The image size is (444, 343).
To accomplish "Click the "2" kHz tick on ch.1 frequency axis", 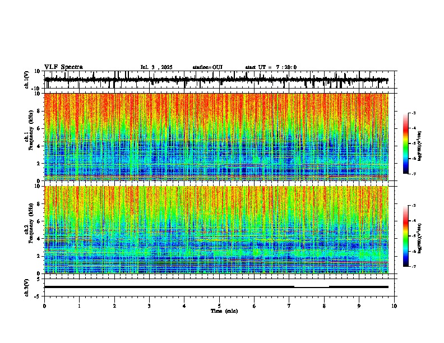I will click(39, 164).
